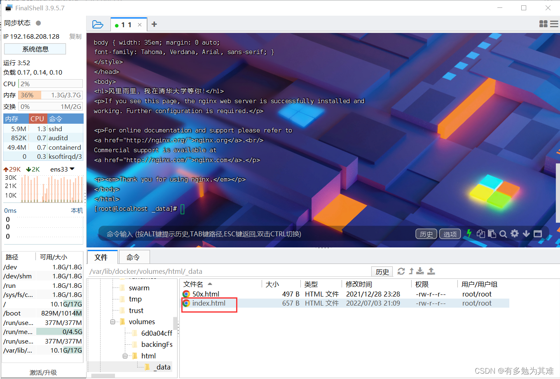Image resolution: width=560 pixels, height=379 pixels.
Task: Click the green lightning quick command icon
Action: 469,233
